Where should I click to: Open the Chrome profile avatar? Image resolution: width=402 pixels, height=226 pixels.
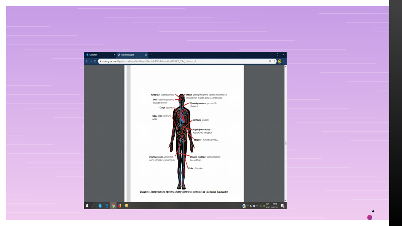pyautogui.click(x=279, y=61)
